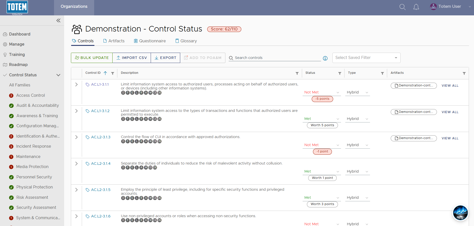Click the Totem logo in the header

(x=17, y=8)
